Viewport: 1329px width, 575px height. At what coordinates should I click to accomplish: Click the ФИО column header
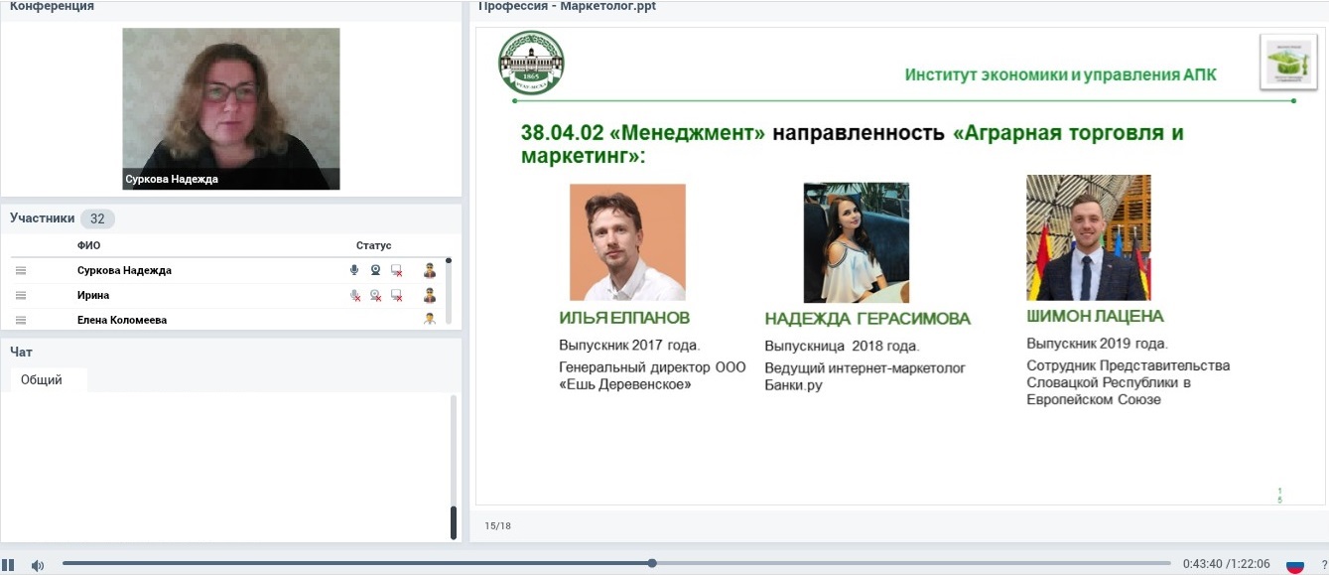tap(88, 245)
